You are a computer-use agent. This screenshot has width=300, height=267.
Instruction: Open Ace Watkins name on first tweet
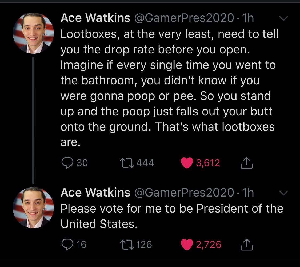click(95, 18)
